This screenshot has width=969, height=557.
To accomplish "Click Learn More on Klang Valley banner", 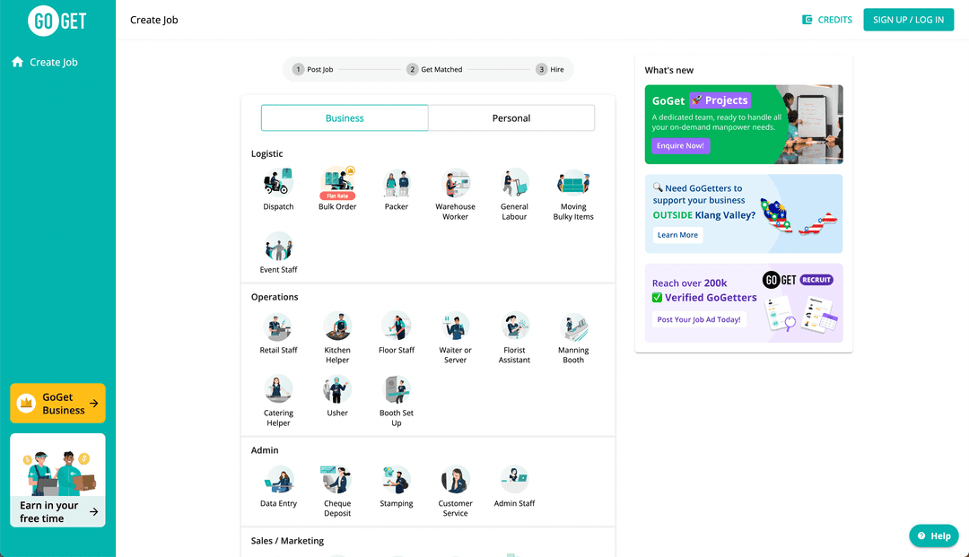I will (677, 235).
